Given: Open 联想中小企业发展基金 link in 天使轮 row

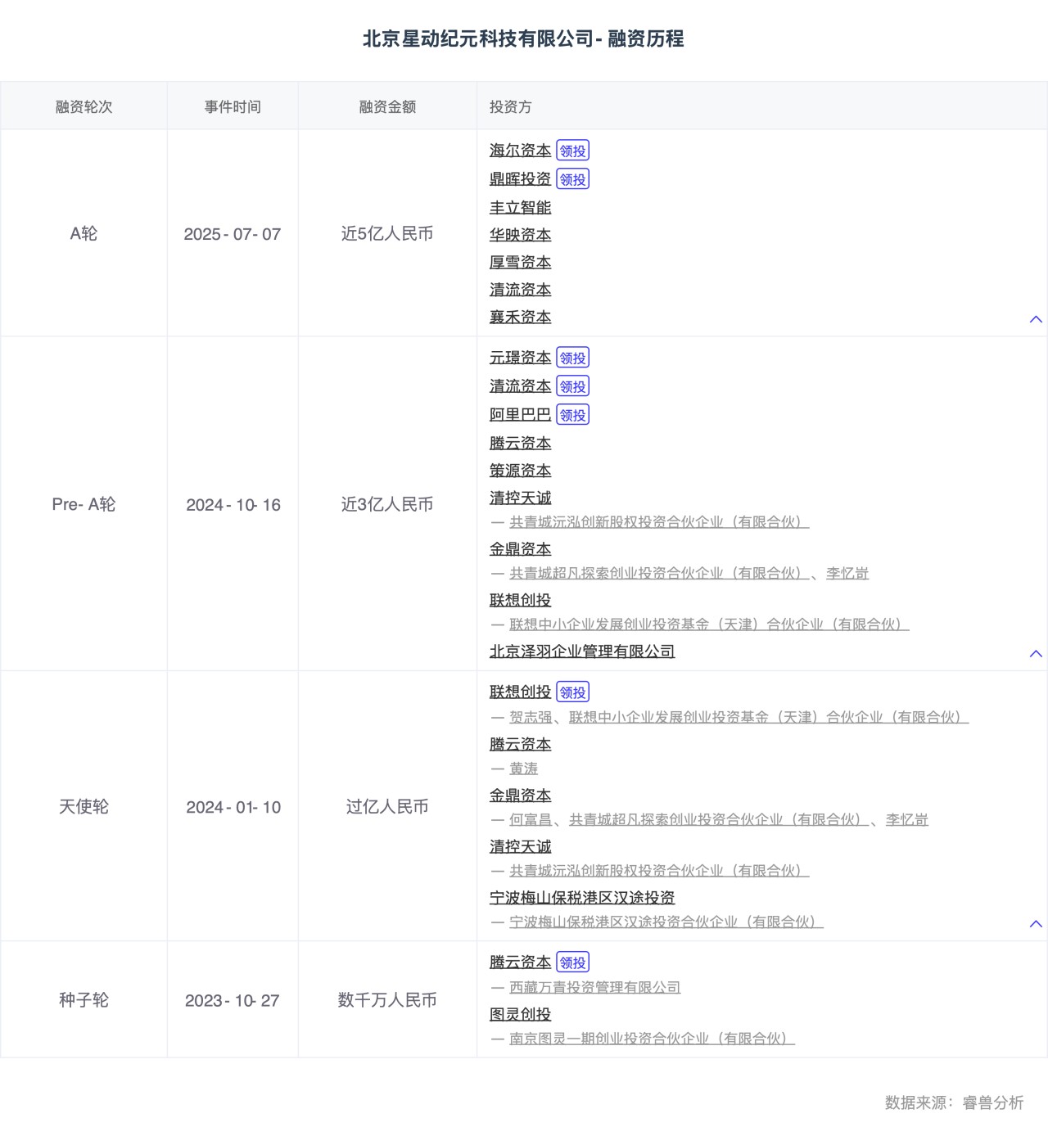Looking at the screenshot, I should 769,718.
